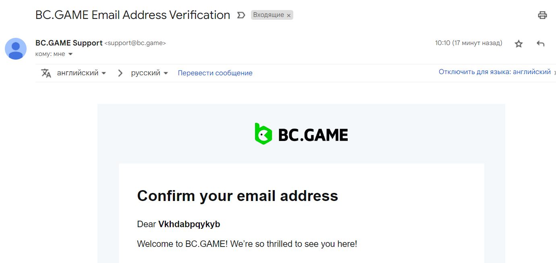Click the support@bc.game email address
The width and height of the screenshot is (556, 263).
135,43
